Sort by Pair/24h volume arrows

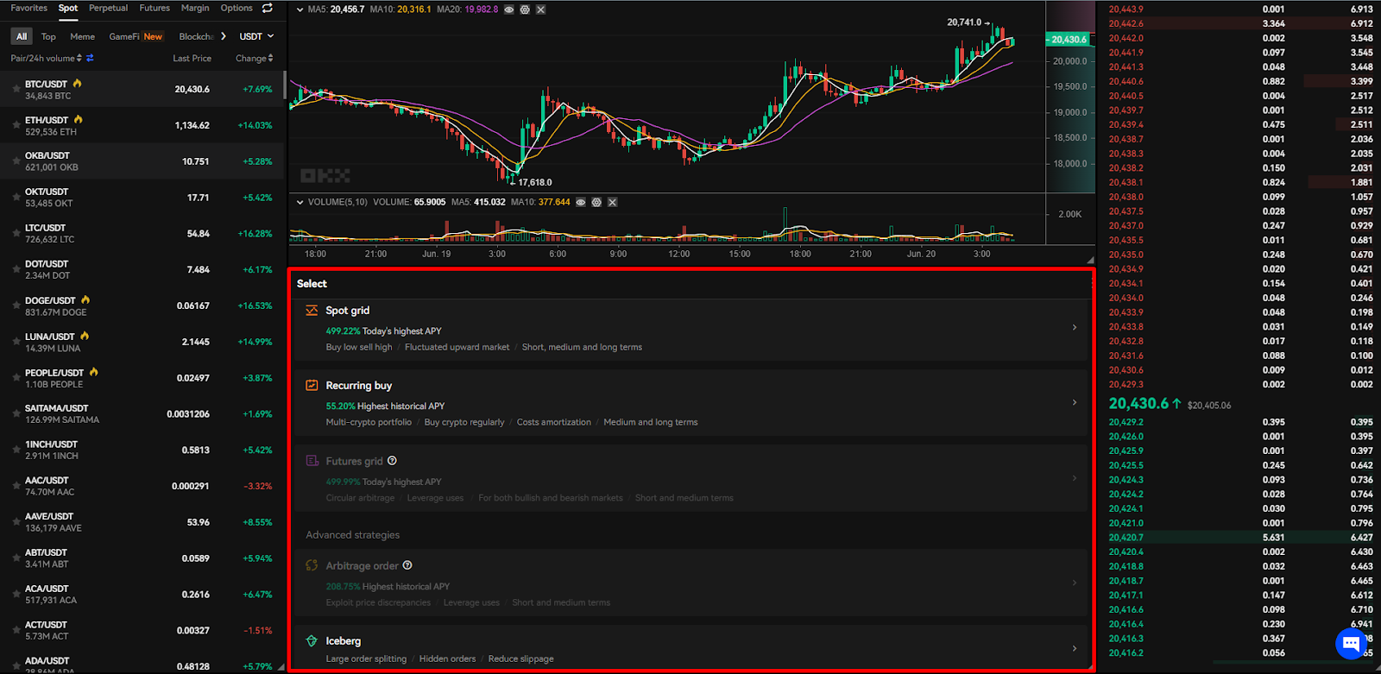click(79, 59)
